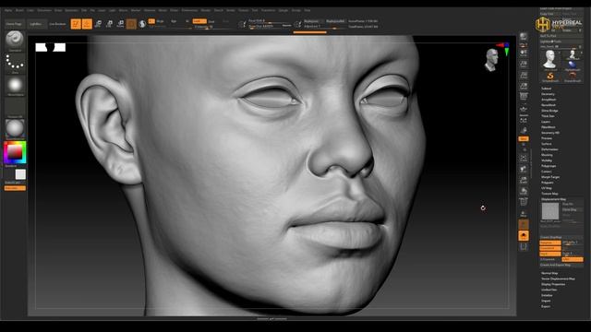Click the BPR render icon on right shelf
This screenshot has width=591, height=332.
(x=524, y=37)
